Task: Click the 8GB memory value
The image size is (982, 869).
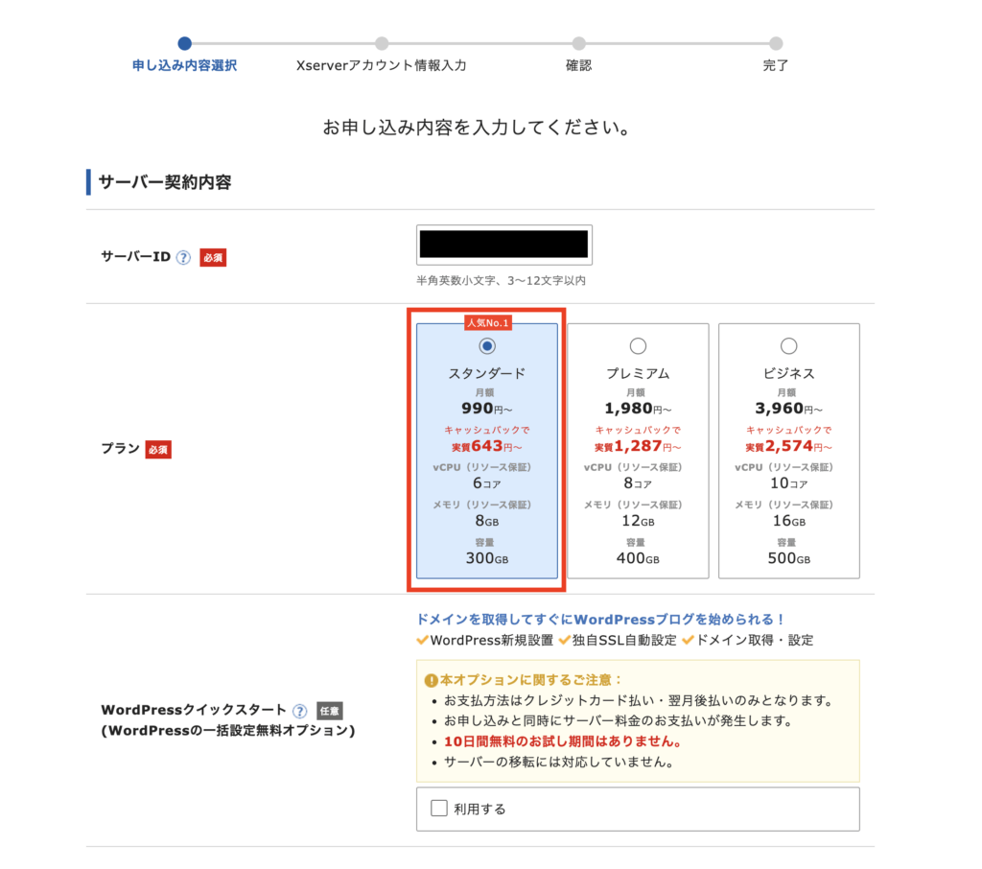Action: [486, 521]
